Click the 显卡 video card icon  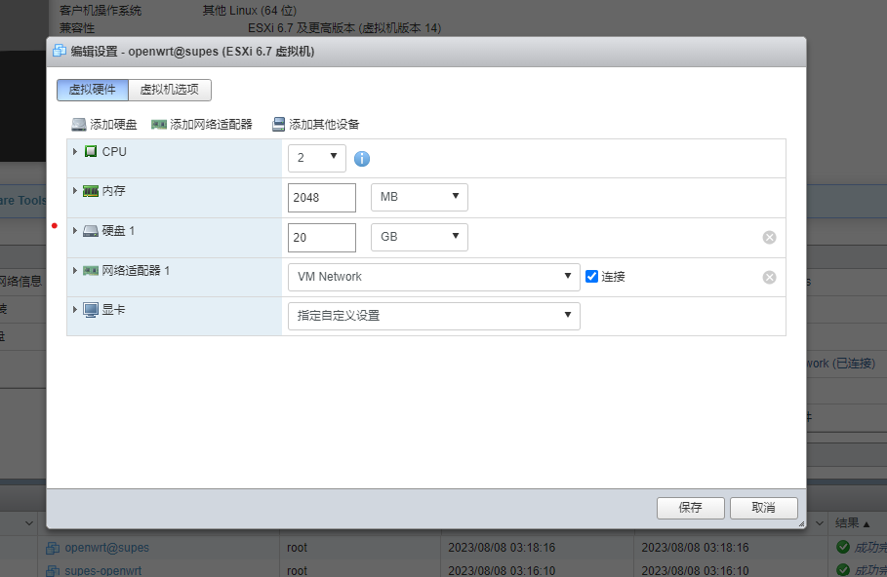[91, 310]
